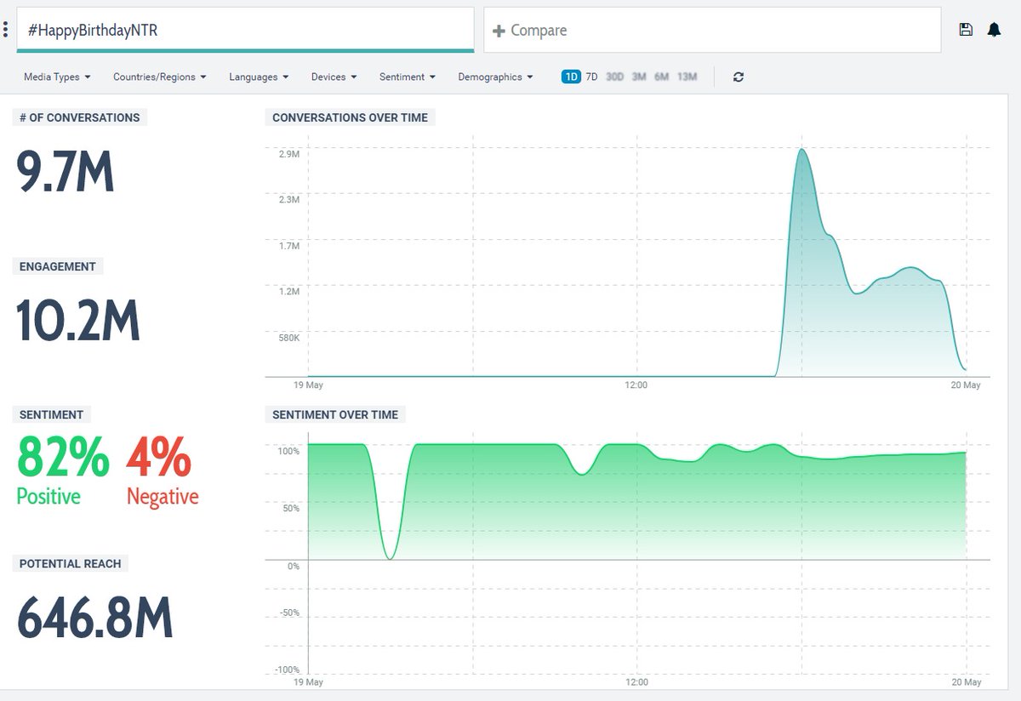Click the CONVERSATIONS OVER TIME title

point(350,117)
